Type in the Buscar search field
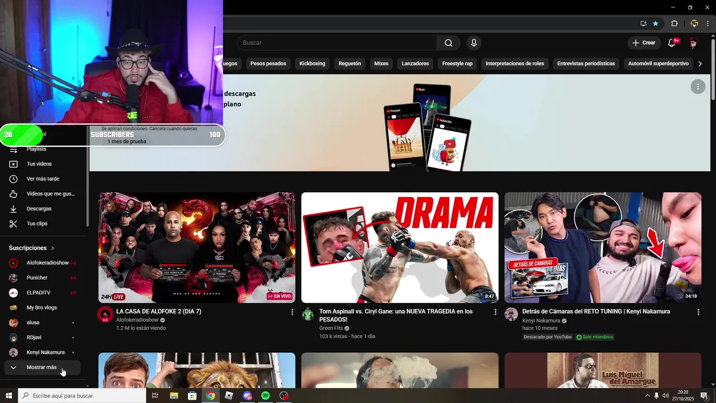This screenshot has width=716, height=403. click(337, 43)
